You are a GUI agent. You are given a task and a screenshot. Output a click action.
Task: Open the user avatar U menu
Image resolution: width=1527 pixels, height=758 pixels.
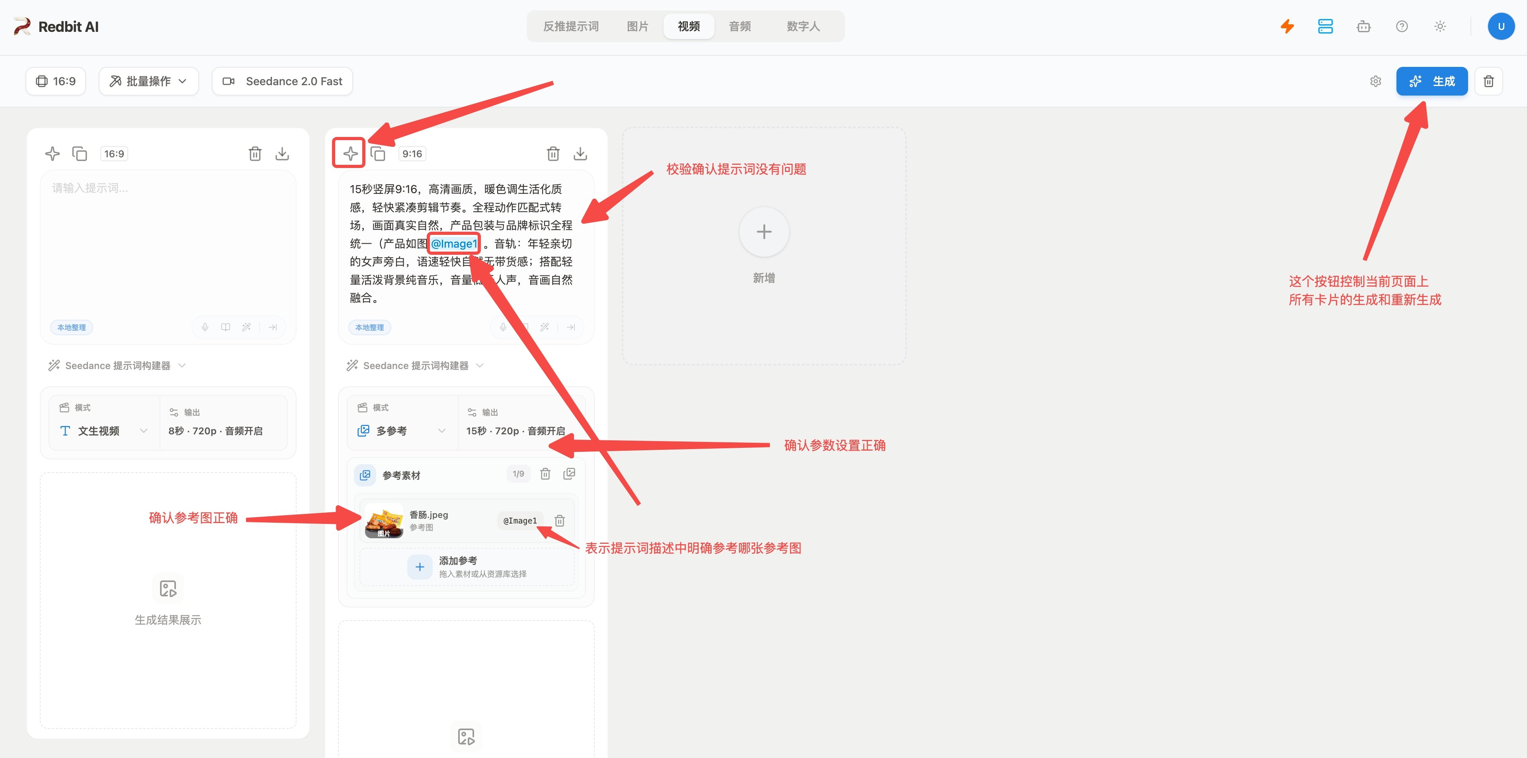click(x=1501, y=26)
